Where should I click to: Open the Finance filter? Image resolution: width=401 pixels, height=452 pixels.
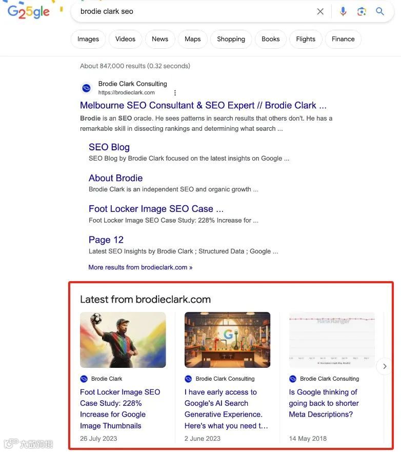click(343, 39)
